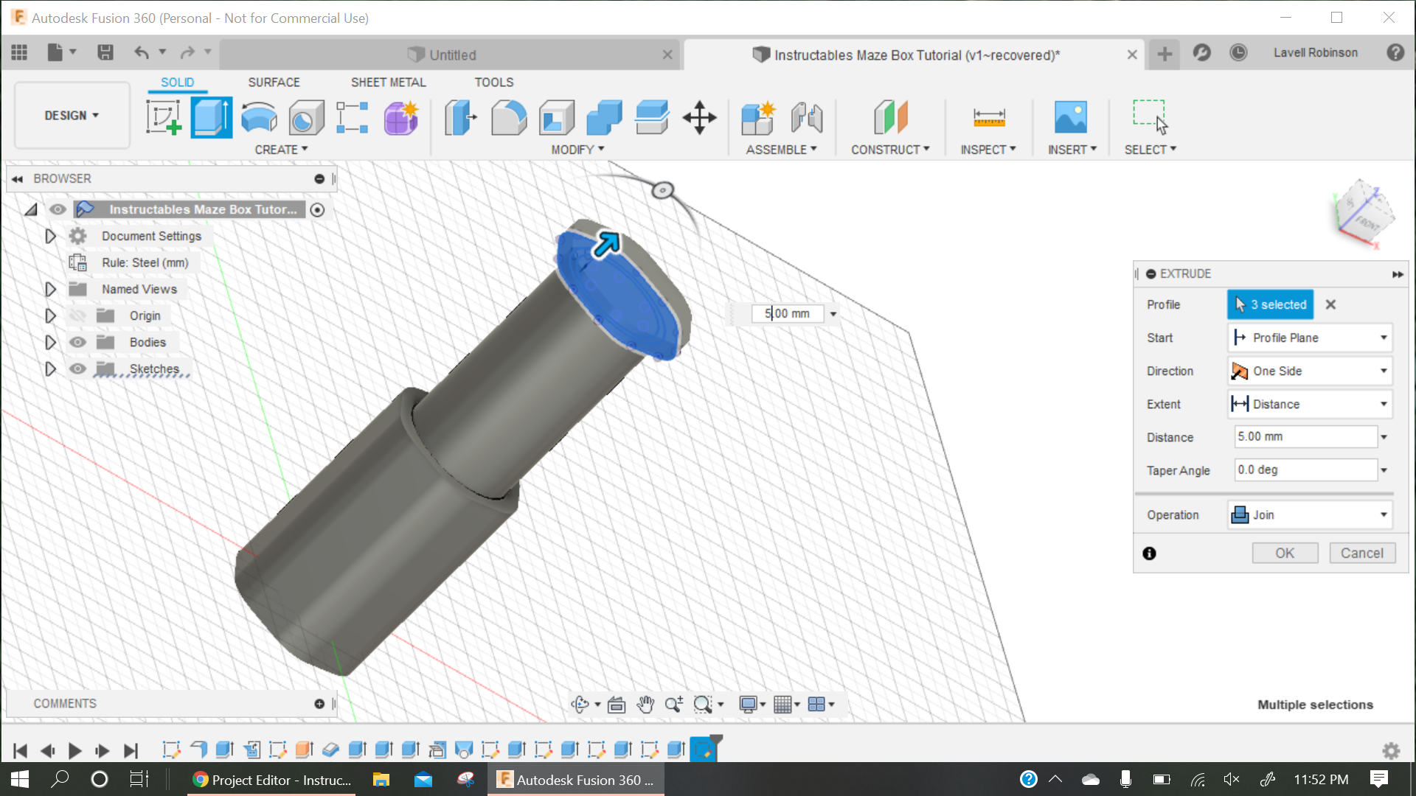
Task: Hide the Bodies folder
Action: [x=77, y=342]
